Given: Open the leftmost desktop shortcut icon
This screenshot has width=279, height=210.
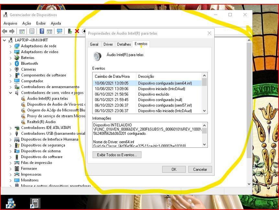Looking at the screenshot, I should point(11,203).
